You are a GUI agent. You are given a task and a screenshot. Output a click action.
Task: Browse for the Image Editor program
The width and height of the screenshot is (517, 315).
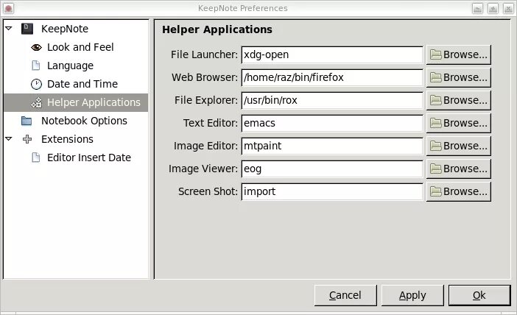[x=459, y=146]
